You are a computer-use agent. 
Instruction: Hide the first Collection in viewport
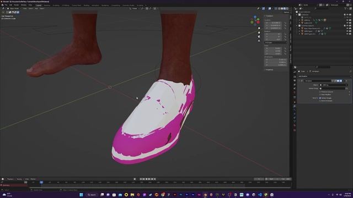click(347, 15)
